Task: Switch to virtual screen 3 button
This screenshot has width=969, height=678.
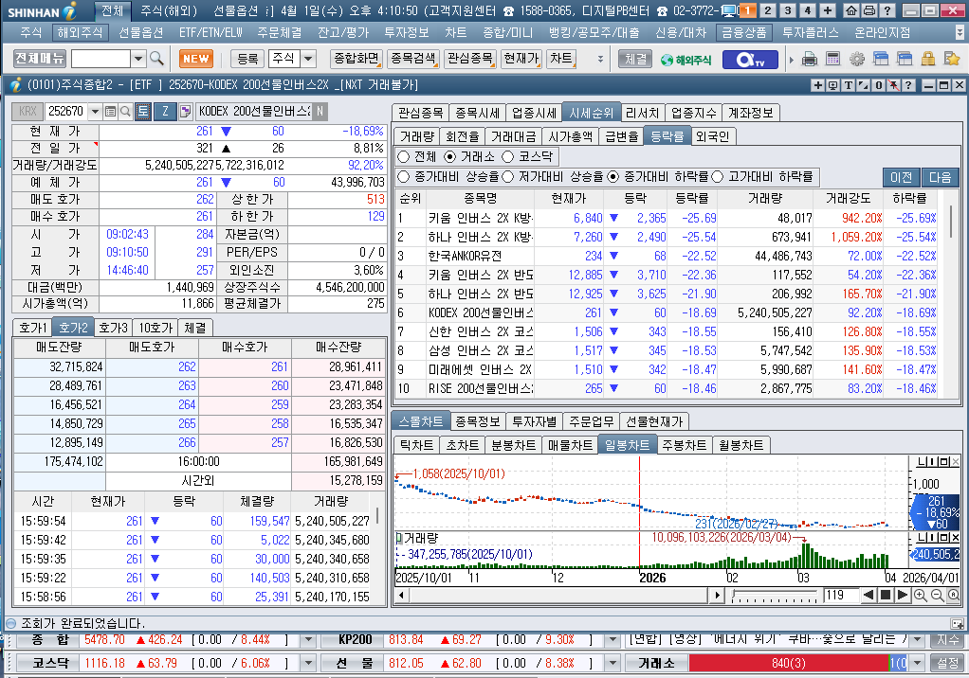Action: tap(788, 10)
